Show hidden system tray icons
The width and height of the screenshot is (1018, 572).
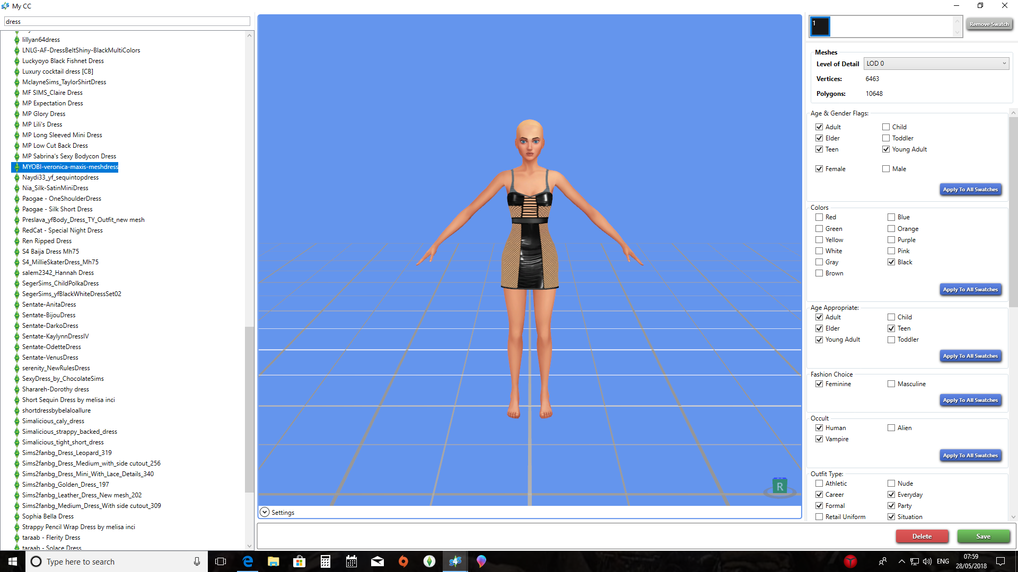coord(901,561)
